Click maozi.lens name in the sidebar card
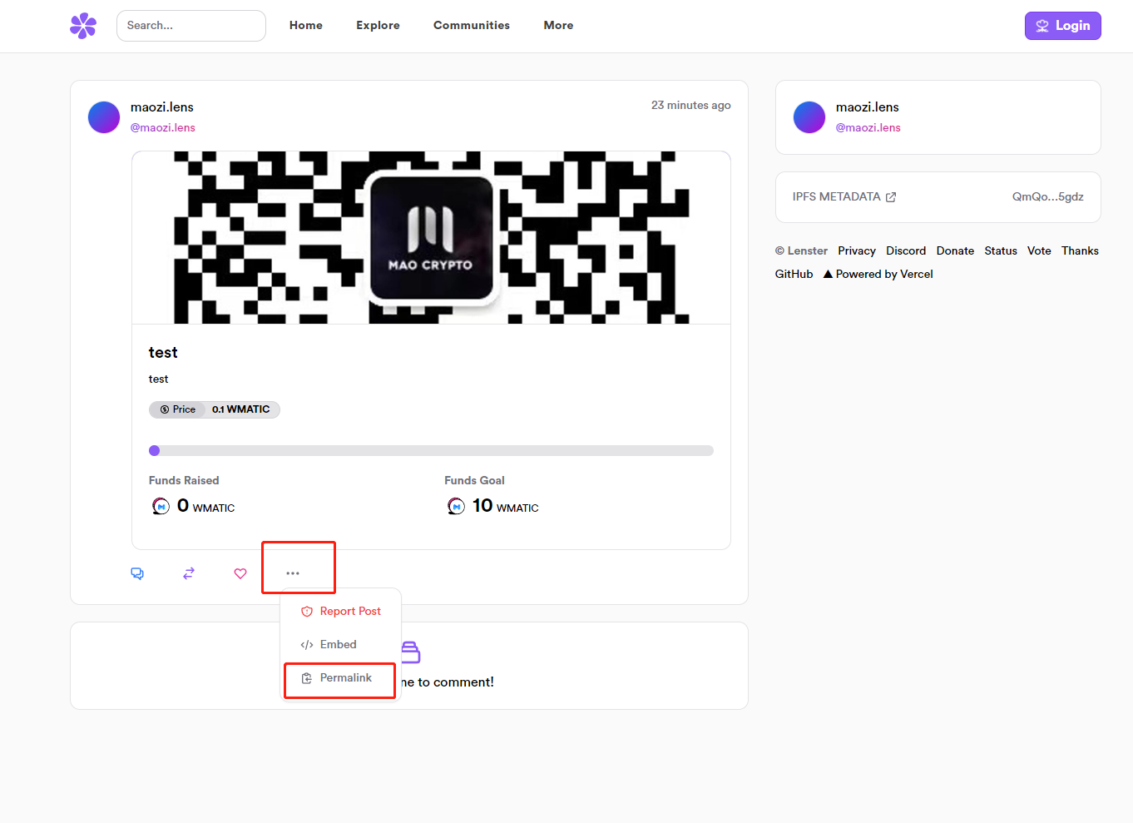This screenshot has height=823, width=1133. coord(868,107)
